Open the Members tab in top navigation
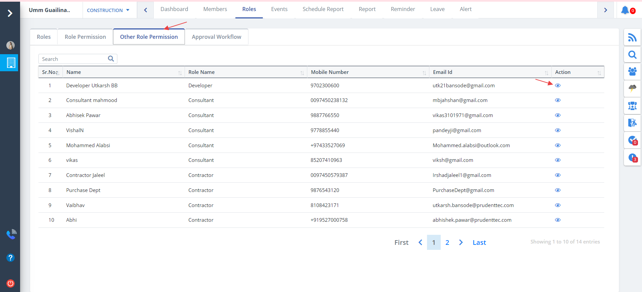Viewport: 642px width, 292px height. (215, 9)
